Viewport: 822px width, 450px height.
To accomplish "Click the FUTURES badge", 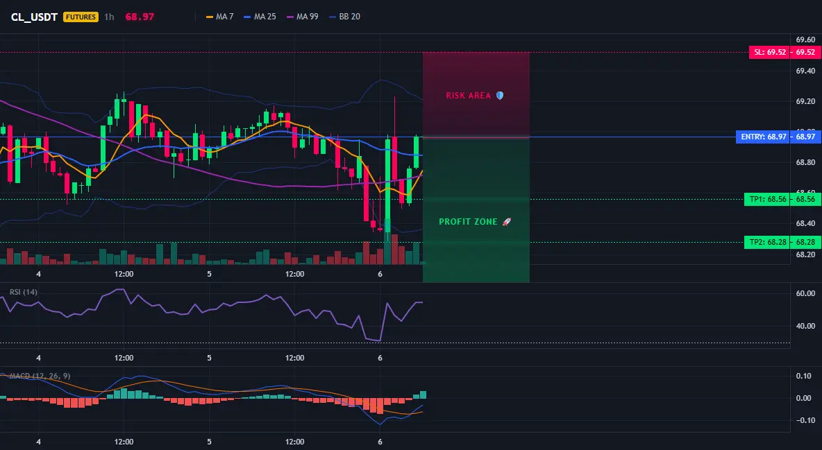I will coord(81,17).
